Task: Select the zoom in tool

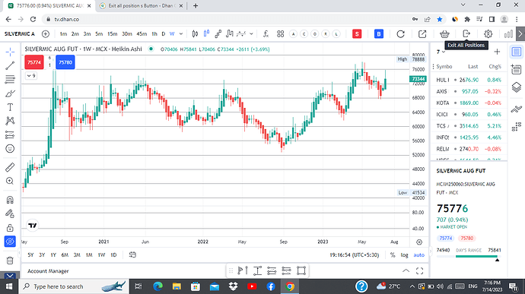Action: 10,181
